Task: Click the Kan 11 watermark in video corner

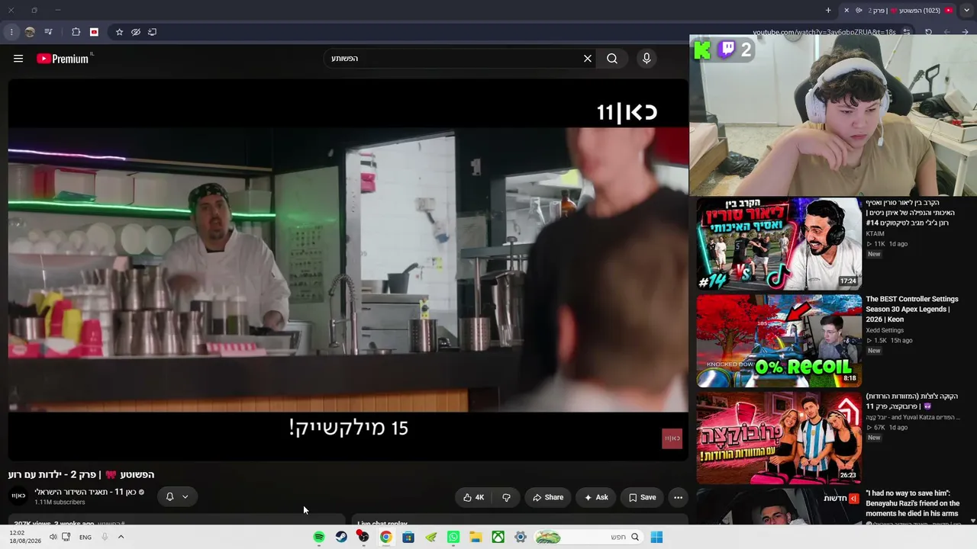Action: [x=672, y=438]
